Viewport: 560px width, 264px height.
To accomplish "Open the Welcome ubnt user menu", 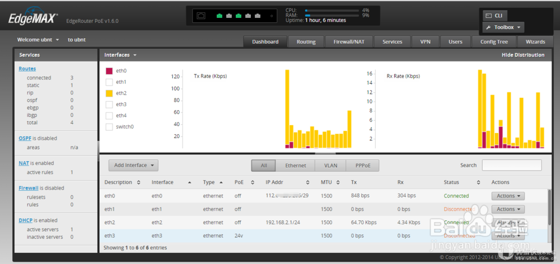I will (x=38, y=40).
